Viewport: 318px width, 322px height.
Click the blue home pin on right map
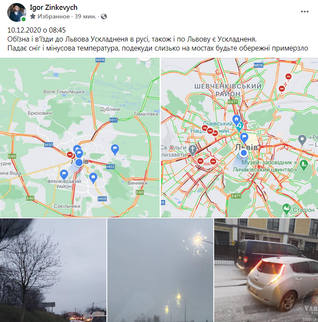coord(236,120)
